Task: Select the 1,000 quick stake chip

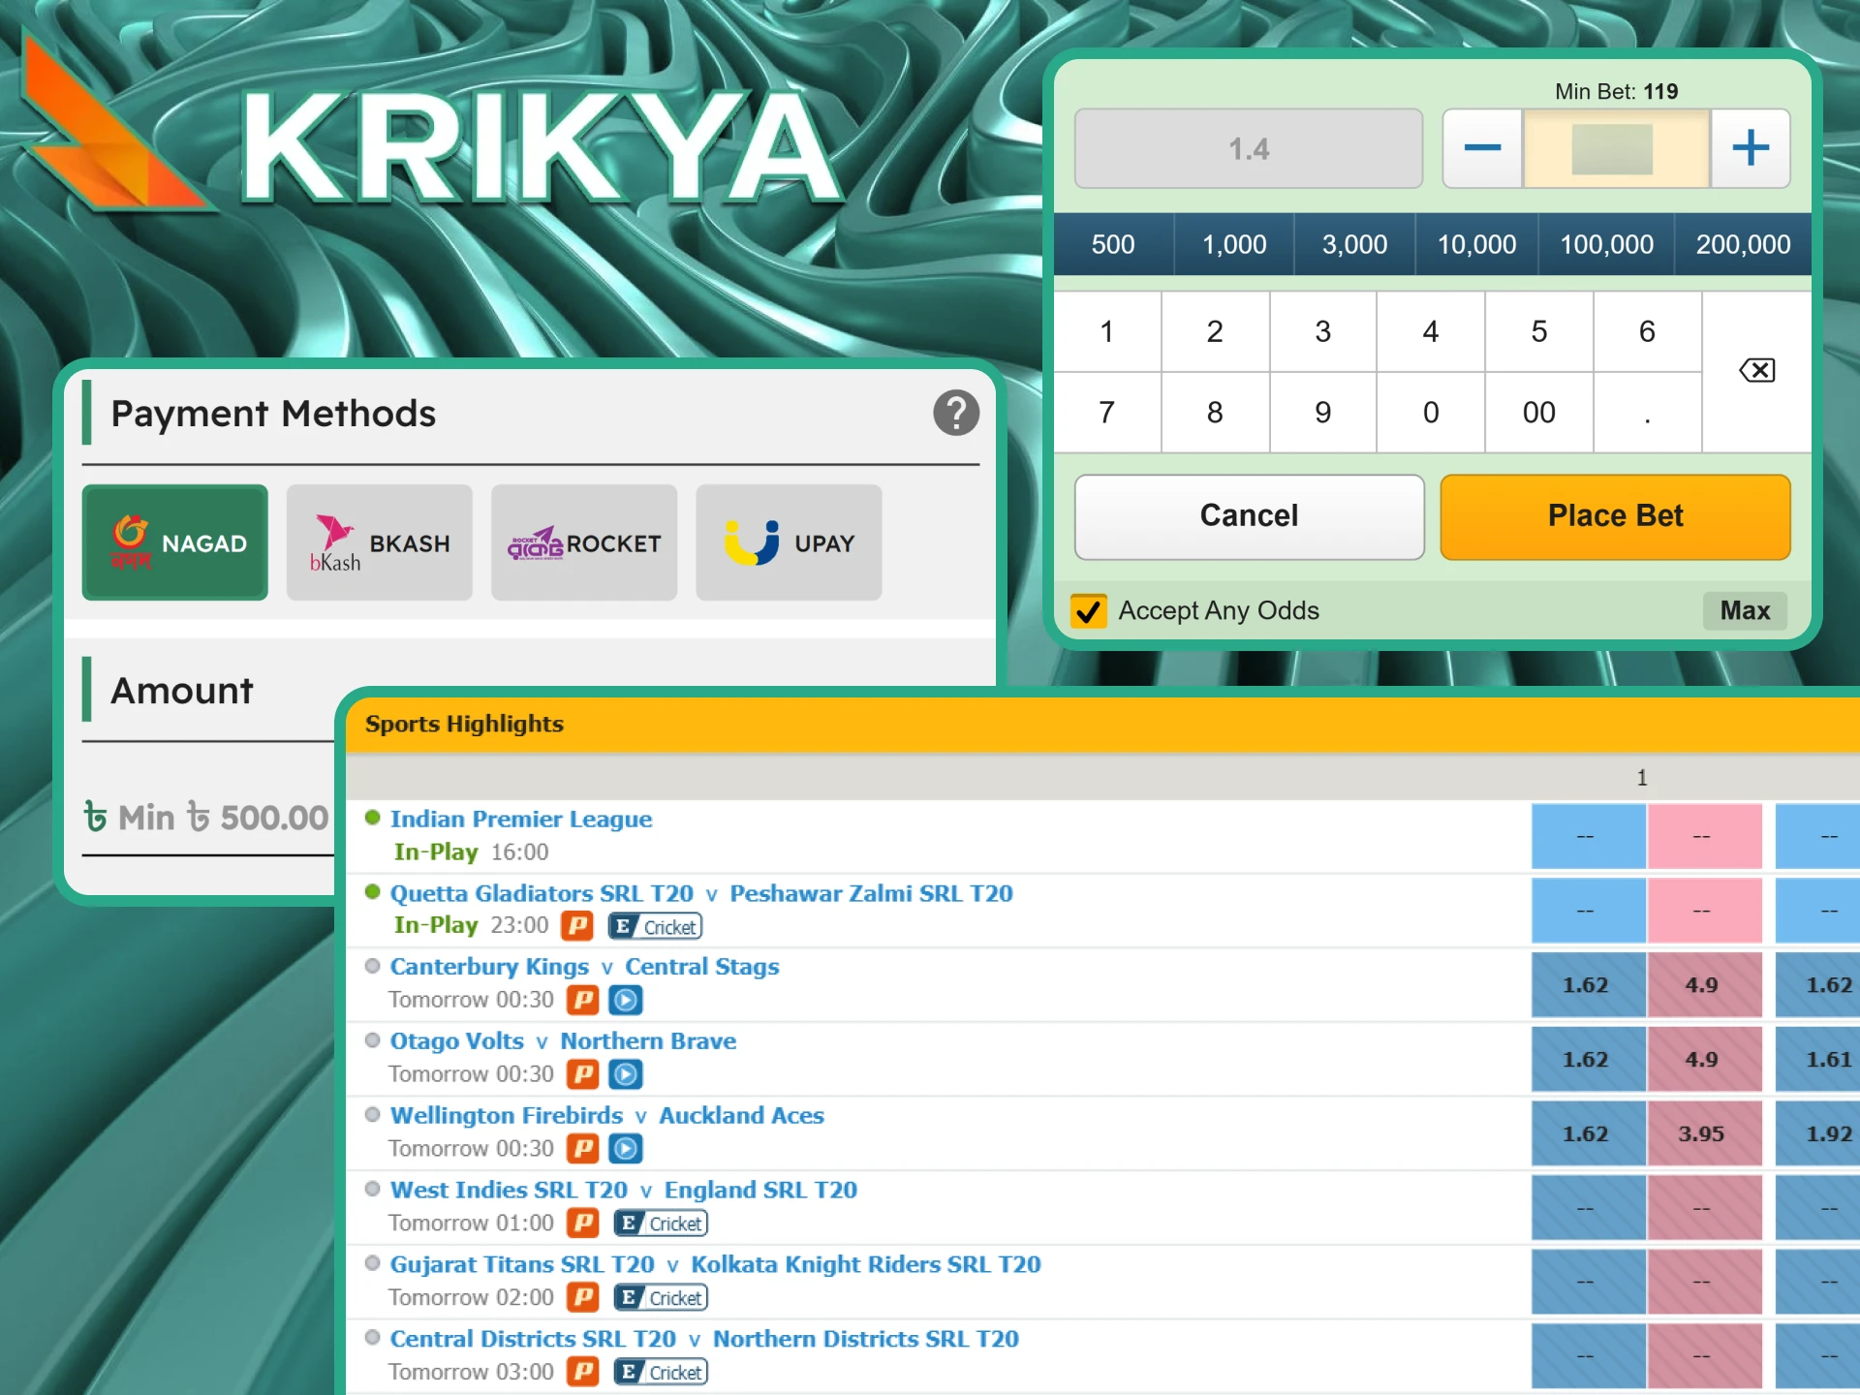Action: pos(1233,244)
